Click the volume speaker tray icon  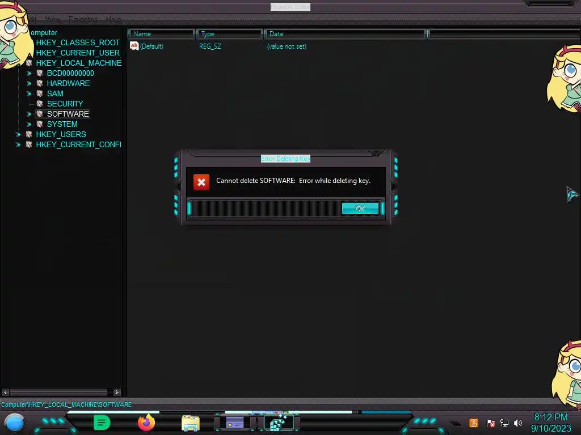518,423
